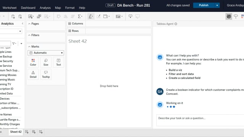Click the Fit view layout icon
244x137 pixels.
click(106, 16)
